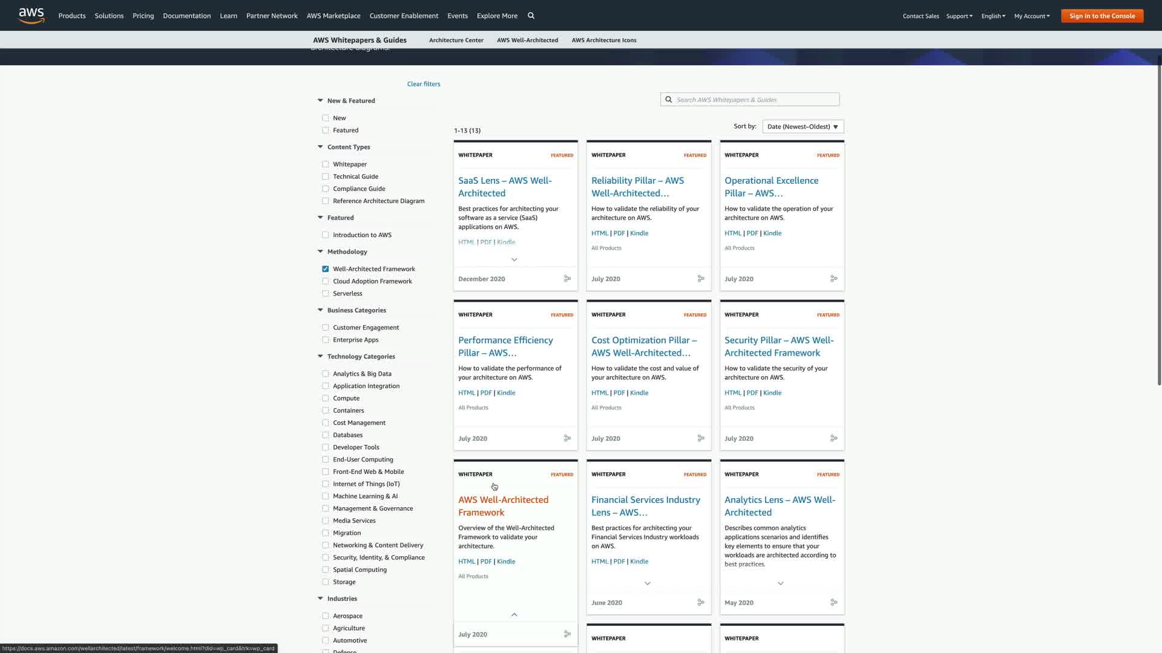Image resolution: width=1162 pixels, height=653 pixels.
Task: Click the AWS logo icon
Action: (31, 16)
